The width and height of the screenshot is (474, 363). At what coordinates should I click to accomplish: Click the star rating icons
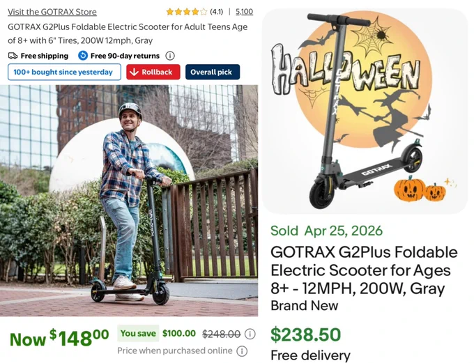[x=187, y=12]
